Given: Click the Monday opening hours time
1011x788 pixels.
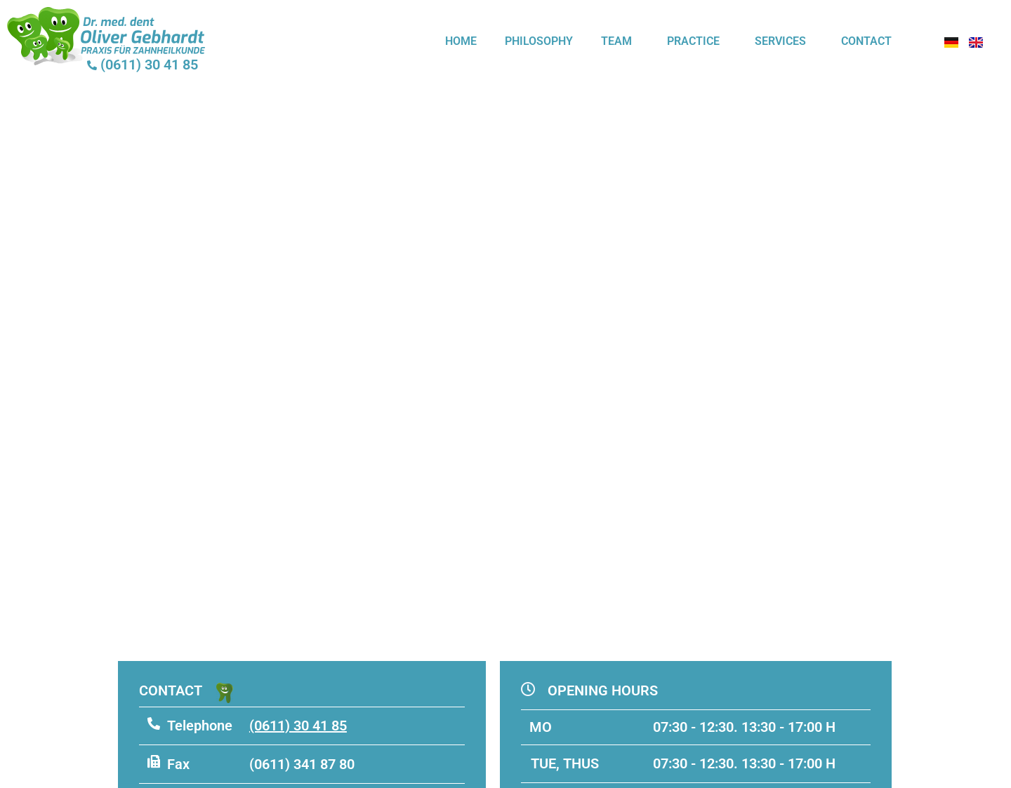Looking at the screenshot, I should 744,727.
